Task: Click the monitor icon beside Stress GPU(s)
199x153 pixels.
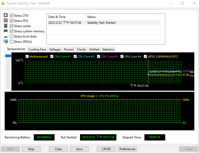Action: (6, 41)
